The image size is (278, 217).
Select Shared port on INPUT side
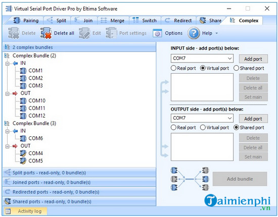[236, 68]
